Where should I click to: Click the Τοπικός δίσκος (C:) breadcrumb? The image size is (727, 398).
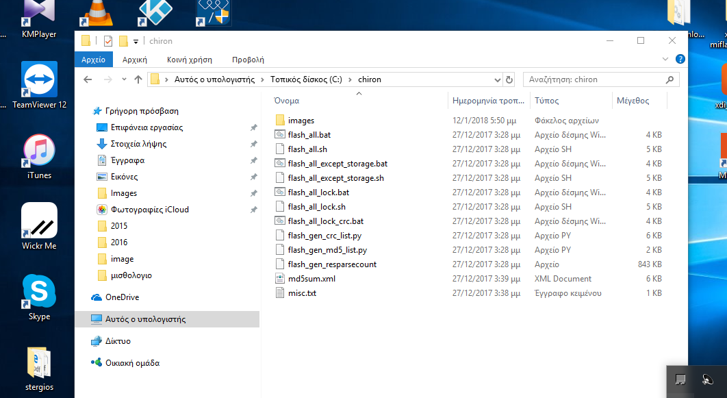[x=306, y=79]
